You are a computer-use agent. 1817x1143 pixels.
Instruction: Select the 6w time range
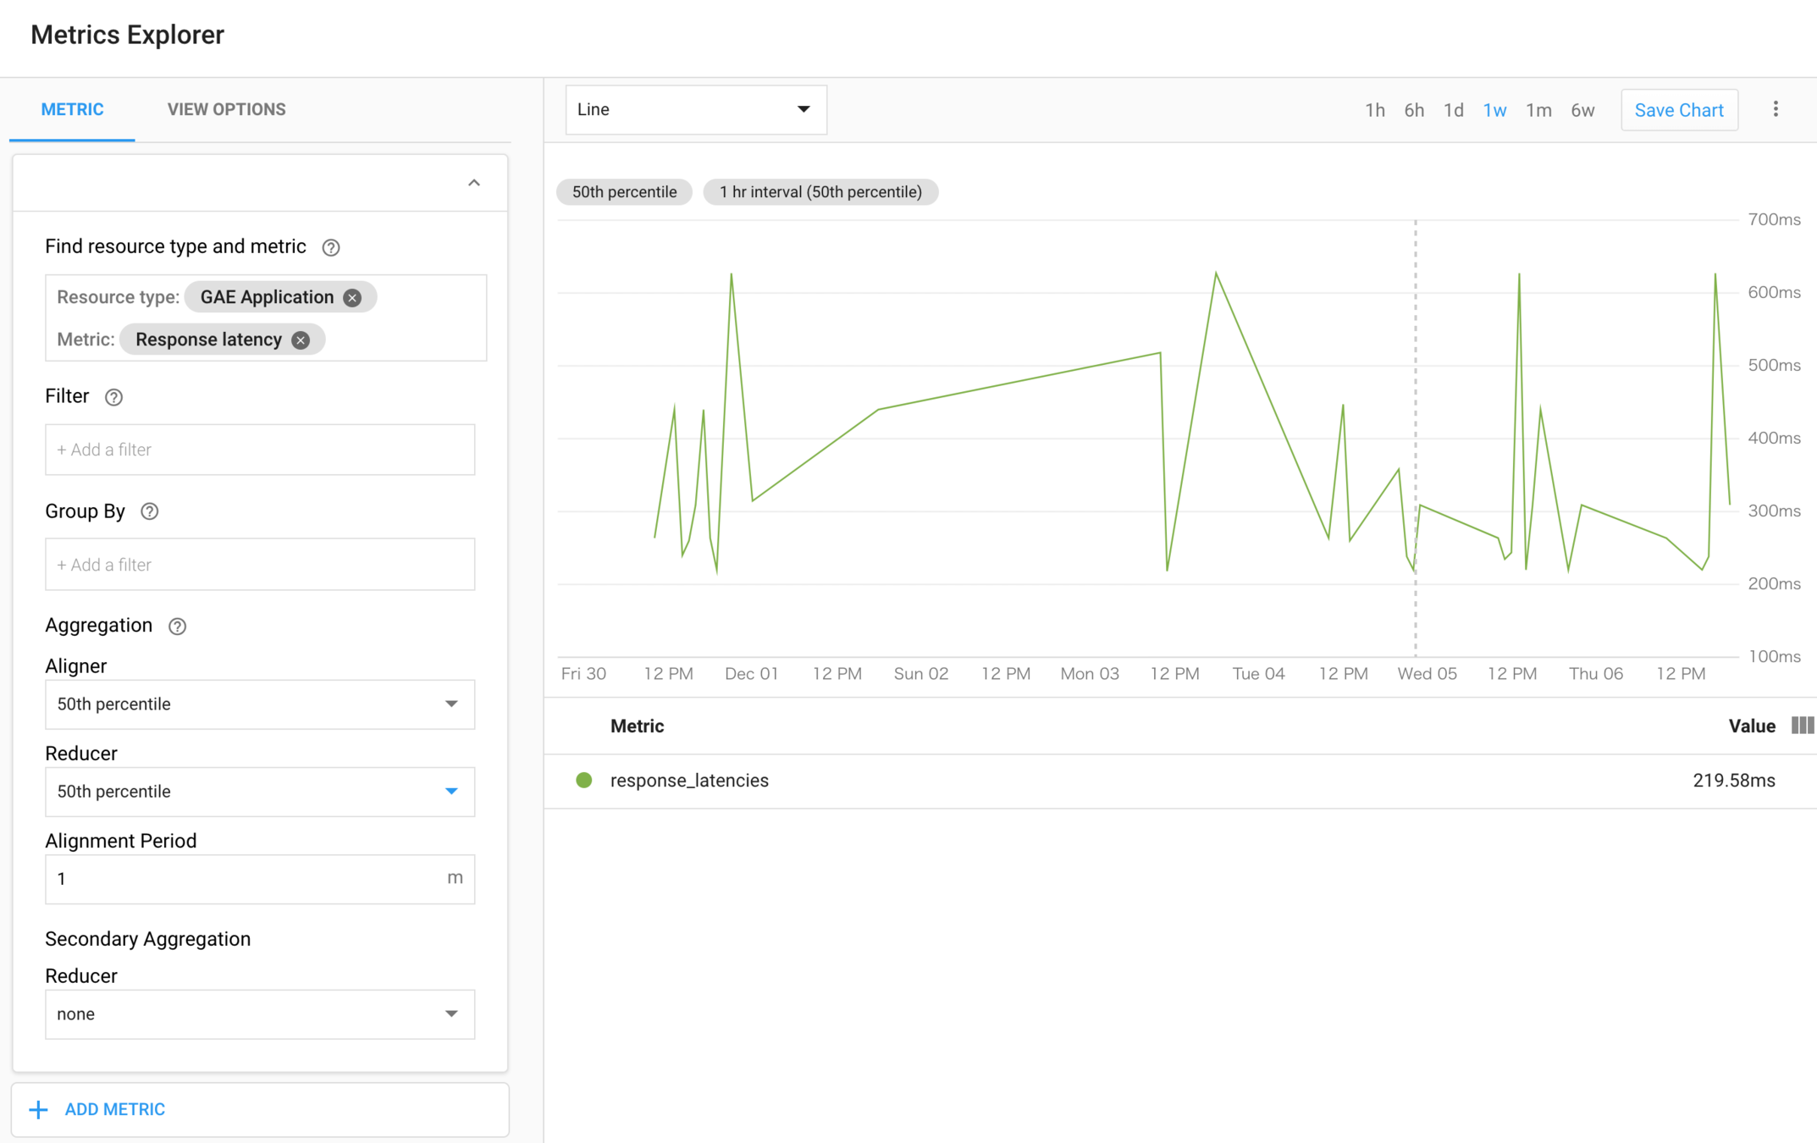[1582, 110]
